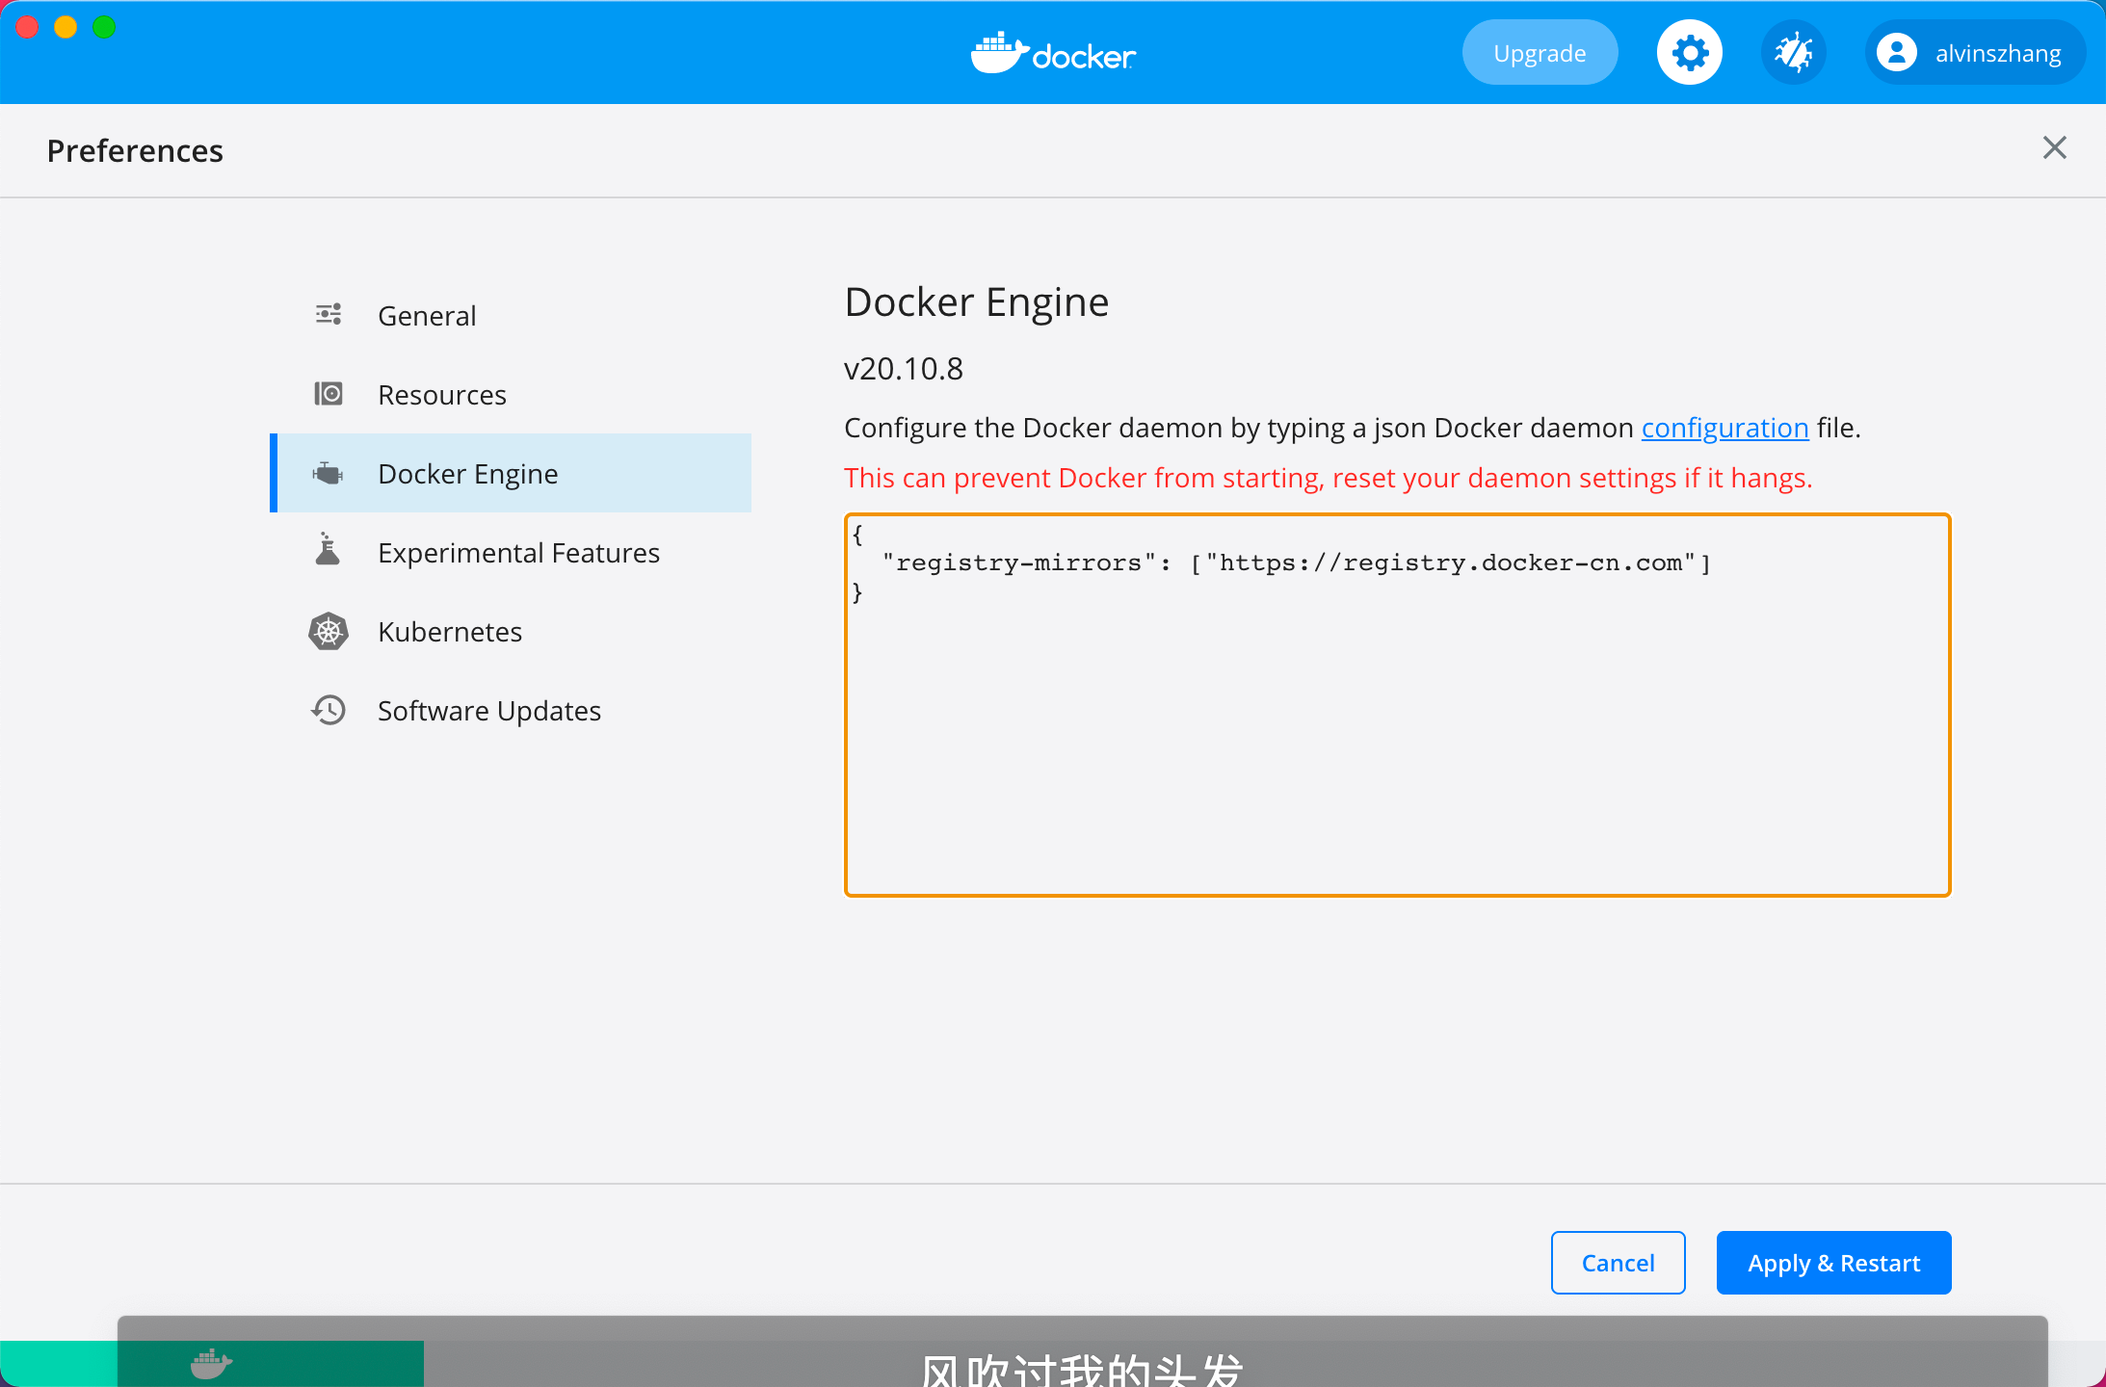The image size is (2106, 1387).
Task: Click the Docker Engine motor icon
Action: pyautogui.click(x=329, y=473)
